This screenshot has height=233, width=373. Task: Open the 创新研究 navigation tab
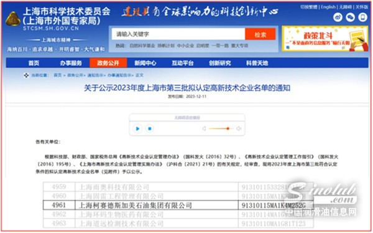pos(220,63)
